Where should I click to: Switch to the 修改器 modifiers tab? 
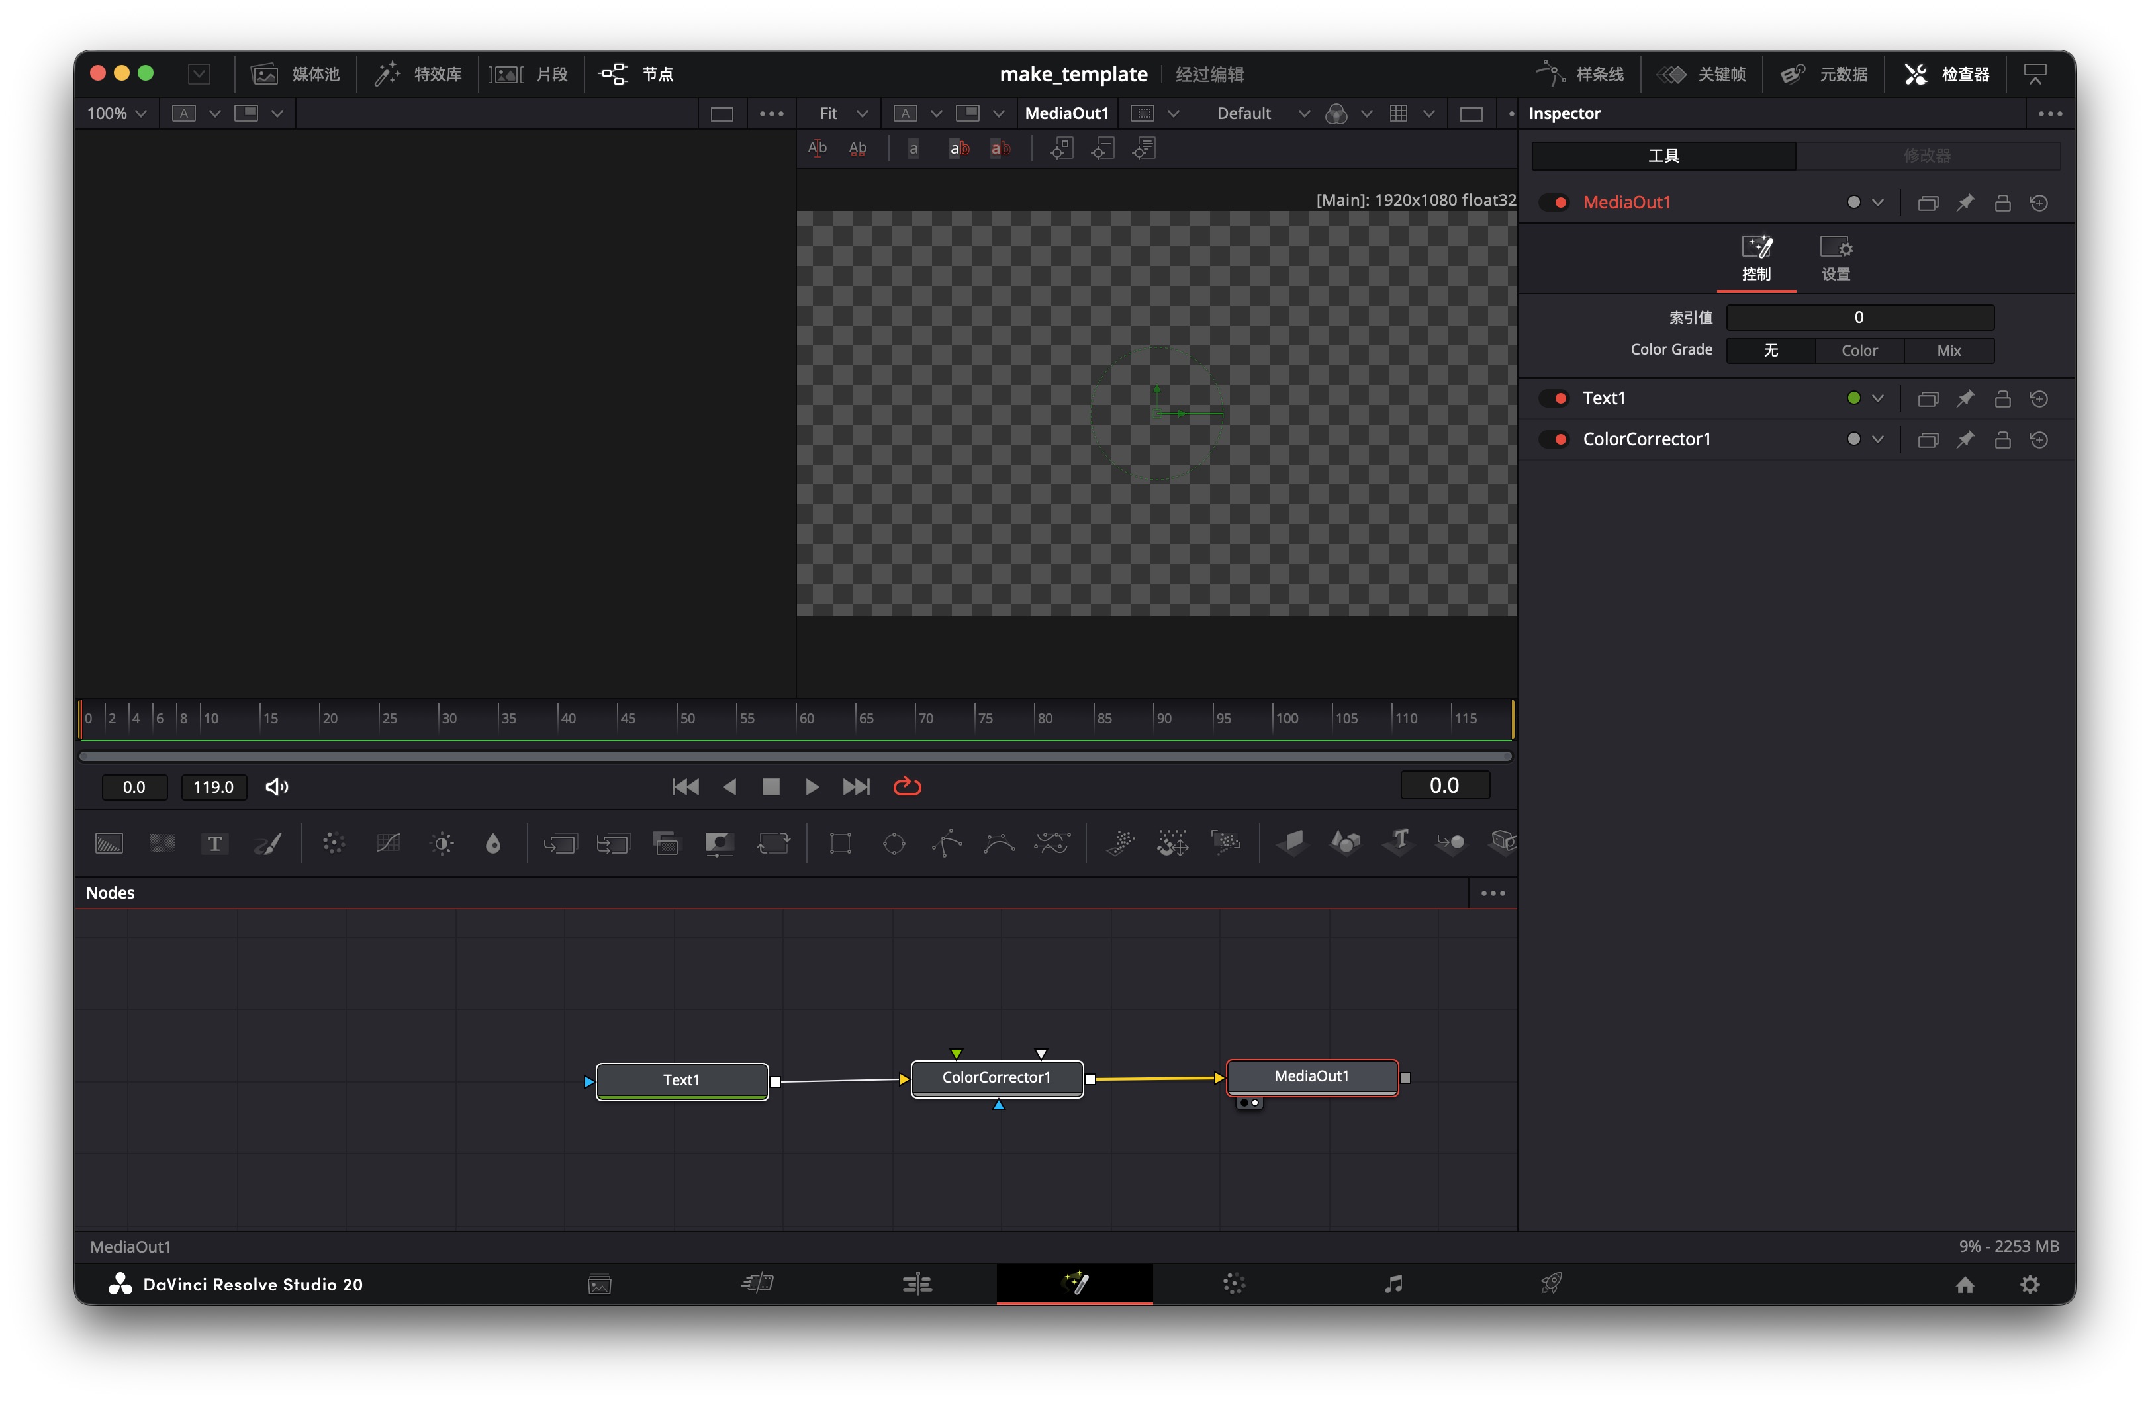click(x=1926, y=156)
